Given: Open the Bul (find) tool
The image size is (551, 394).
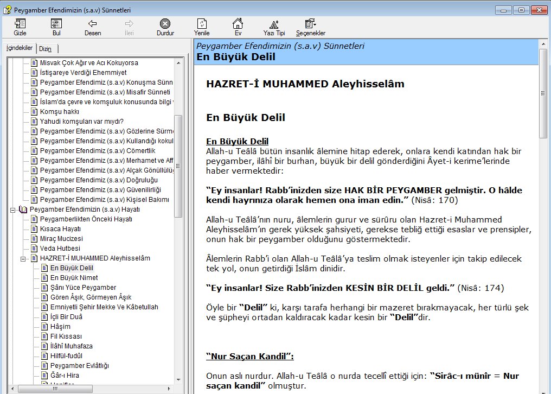Looking at the screenshot, I should 56,27.
